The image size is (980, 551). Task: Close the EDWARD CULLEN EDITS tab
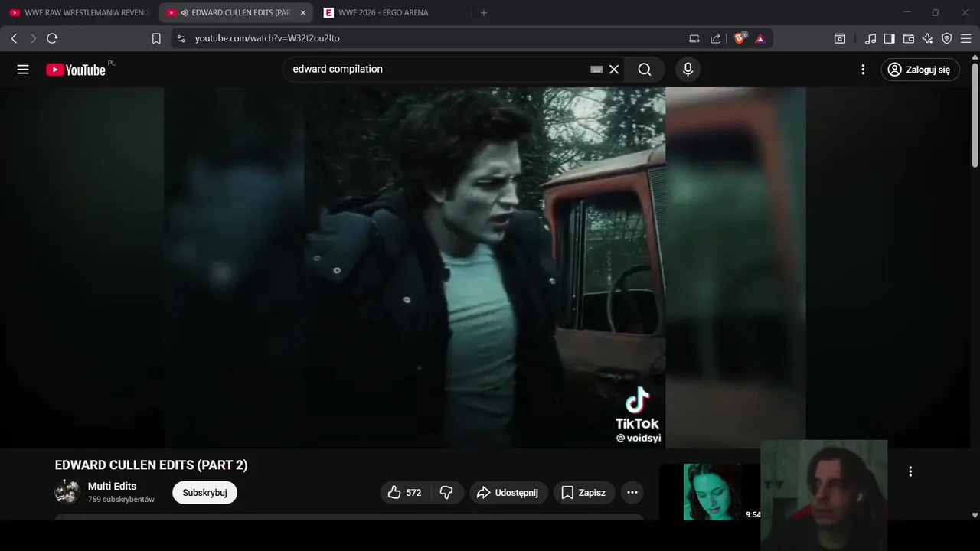coord(302,13)
